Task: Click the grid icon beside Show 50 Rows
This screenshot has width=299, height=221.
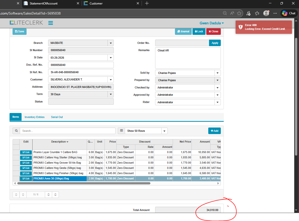Action: pyautogui.click(x=121, y=131)
